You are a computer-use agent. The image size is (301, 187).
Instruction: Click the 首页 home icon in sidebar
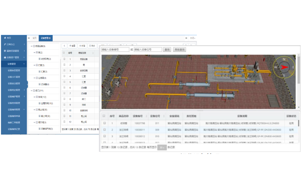click(4, 37)
